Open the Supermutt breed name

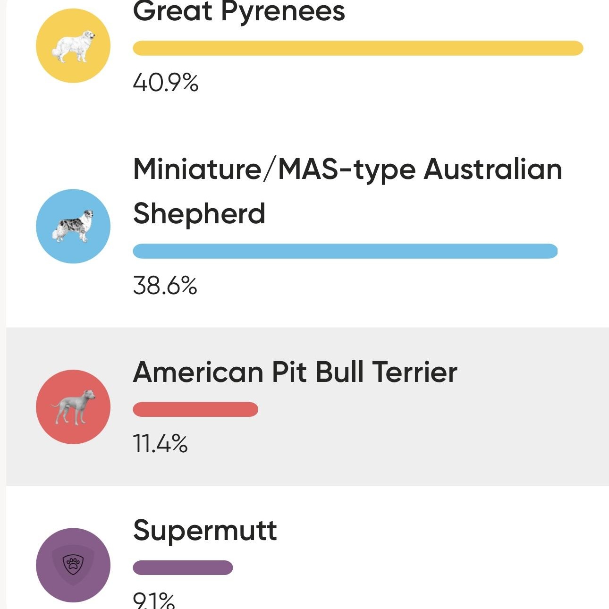[x=205, y=530]
